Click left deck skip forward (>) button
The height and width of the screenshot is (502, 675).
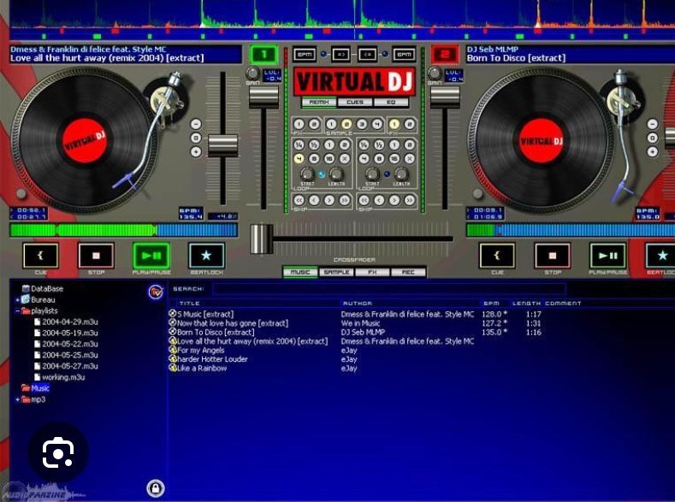(329, 200)
